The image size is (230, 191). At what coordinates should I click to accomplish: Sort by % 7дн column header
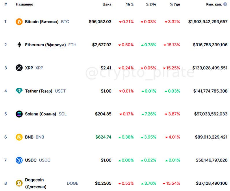175,4
